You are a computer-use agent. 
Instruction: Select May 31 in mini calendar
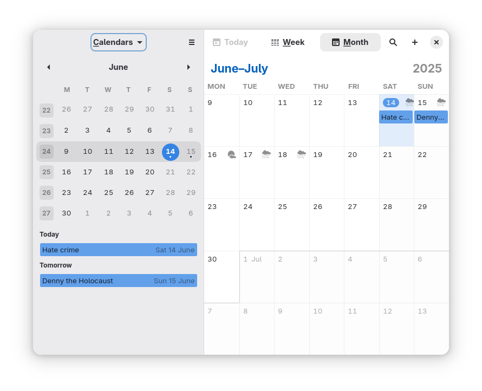tap(170, 109)
